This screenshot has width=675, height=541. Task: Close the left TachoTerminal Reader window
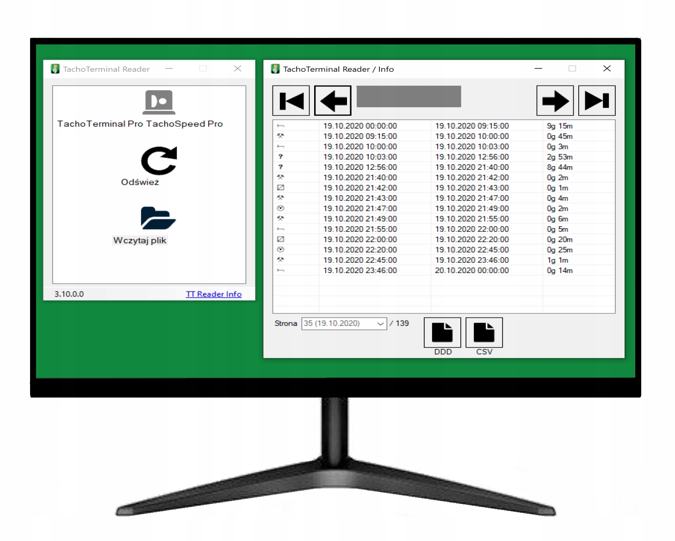point(237,68)
